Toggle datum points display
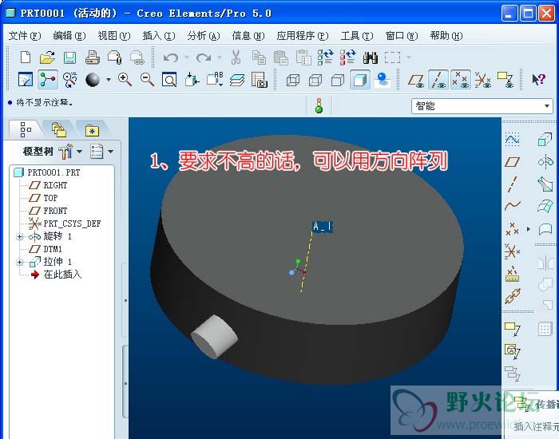The width and height of the screenshot is (559, 439). (x=461, y=80)
